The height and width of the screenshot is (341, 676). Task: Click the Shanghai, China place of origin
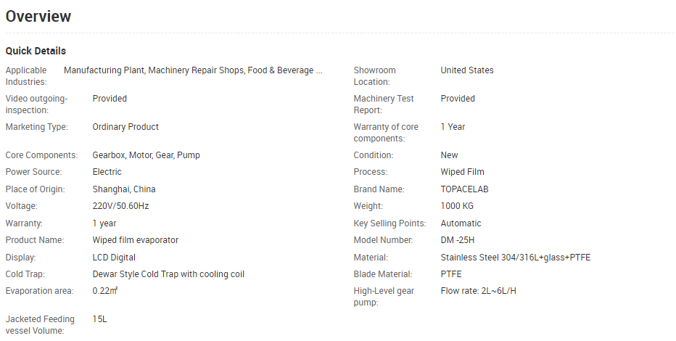(124, 189)
